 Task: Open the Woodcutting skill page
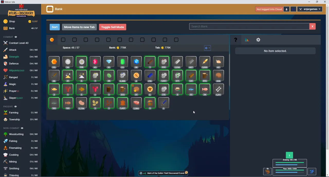21,134
